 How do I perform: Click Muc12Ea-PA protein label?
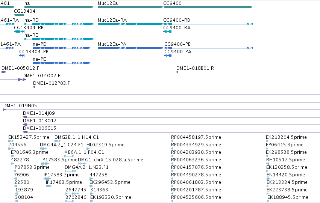(112, 44)
